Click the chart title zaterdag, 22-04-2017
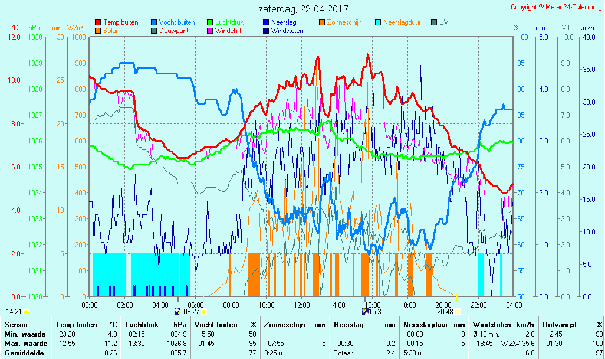Screen dimensions: 605x359 coord(303,9)
